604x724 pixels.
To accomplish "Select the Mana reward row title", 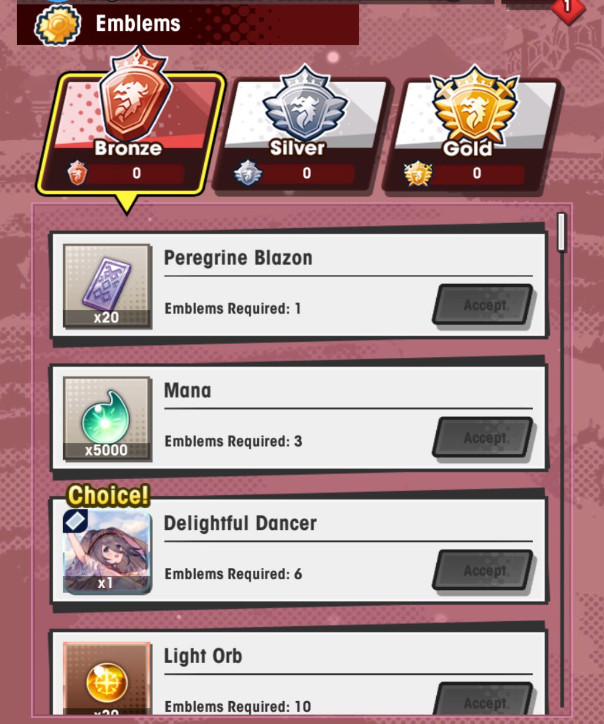I will tap(187, 390).
